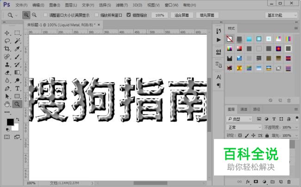Image resolution: width=301 pixels, height=187 pixels.
Task: Click the Zoom In mode icon
Action: pyautogui.click(x=26, y=15)
